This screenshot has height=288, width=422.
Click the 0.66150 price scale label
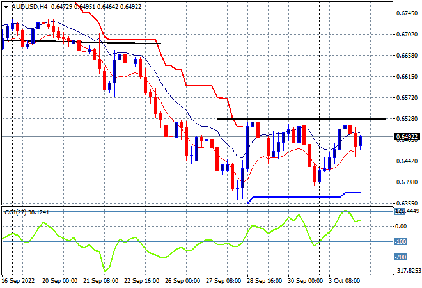407,77
